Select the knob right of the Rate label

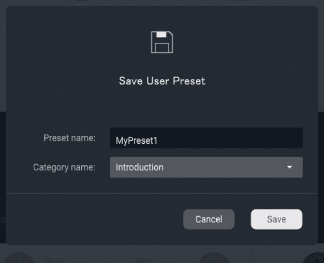click(214, 258)
